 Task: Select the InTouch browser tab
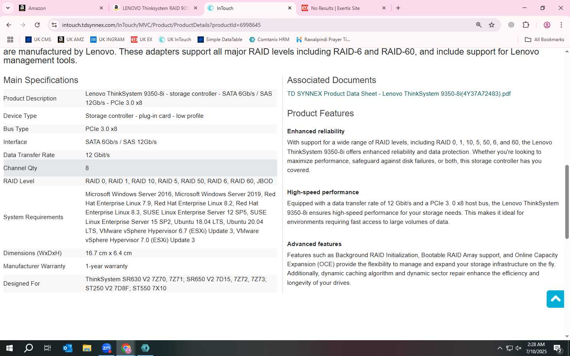coord(250,8)
